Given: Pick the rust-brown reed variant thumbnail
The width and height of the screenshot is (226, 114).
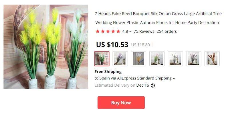Looking at the screenshot, I should (x=212, y=59).
